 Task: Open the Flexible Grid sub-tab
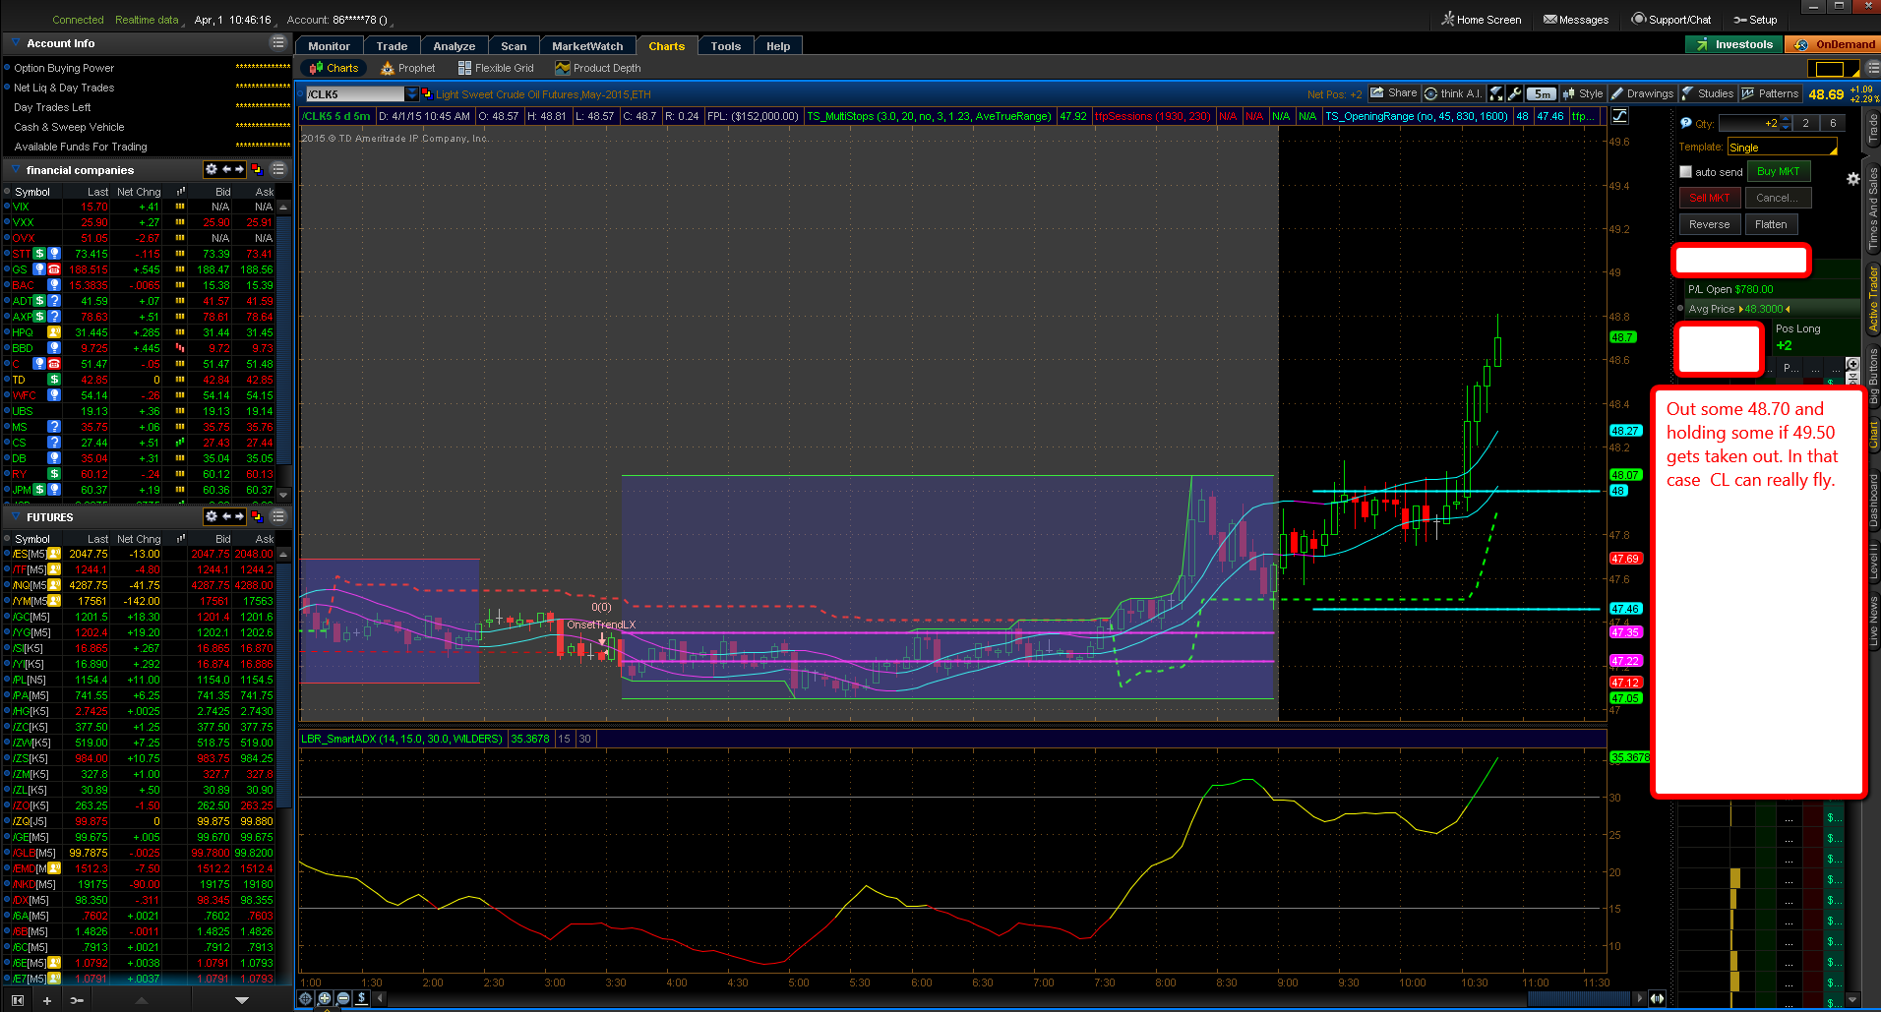(496, 68)
